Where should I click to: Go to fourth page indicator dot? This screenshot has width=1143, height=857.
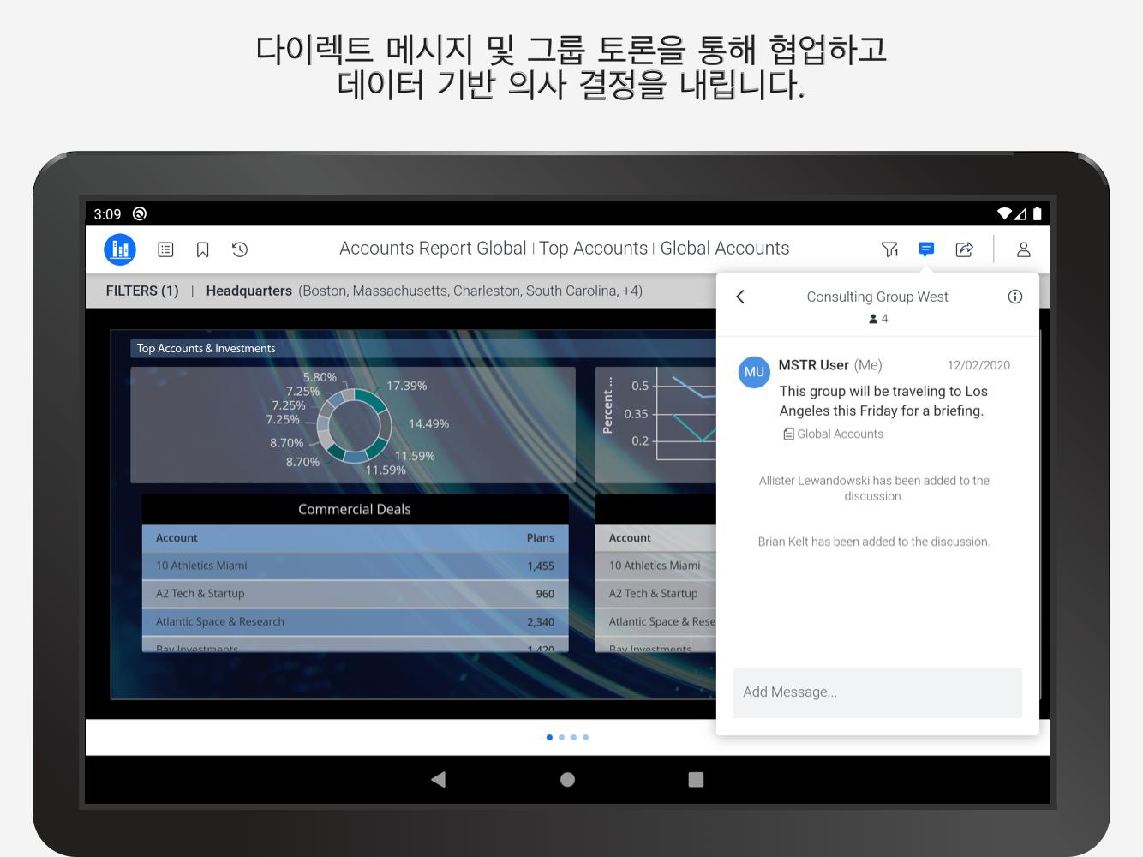coord(585,737)
